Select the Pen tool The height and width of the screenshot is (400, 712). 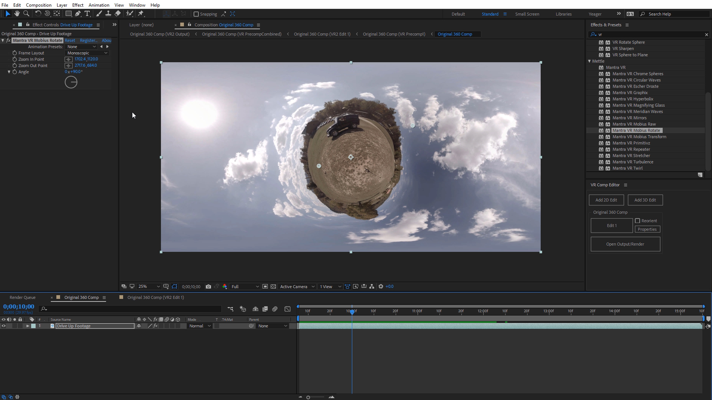(78, 14)
